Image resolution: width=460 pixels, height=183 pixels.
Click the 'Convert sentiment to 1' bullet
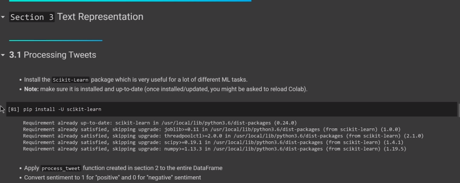pos(113,177)
